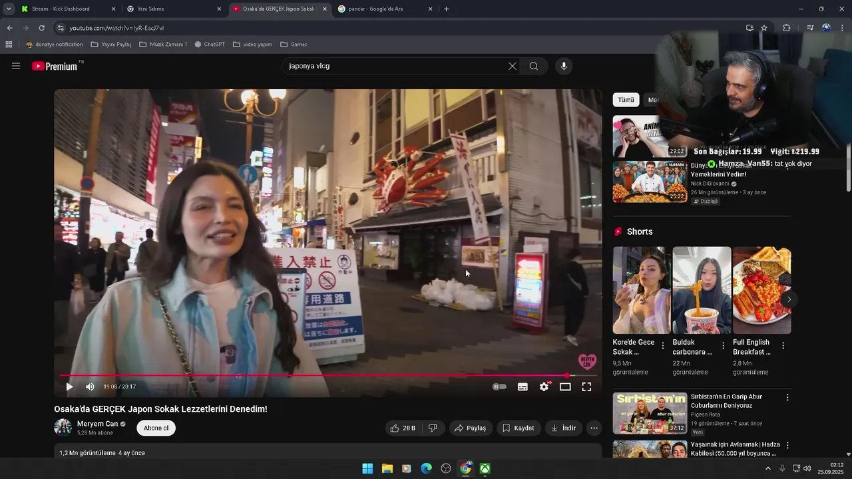Open Chrome three-dot menu

point(843,28)
